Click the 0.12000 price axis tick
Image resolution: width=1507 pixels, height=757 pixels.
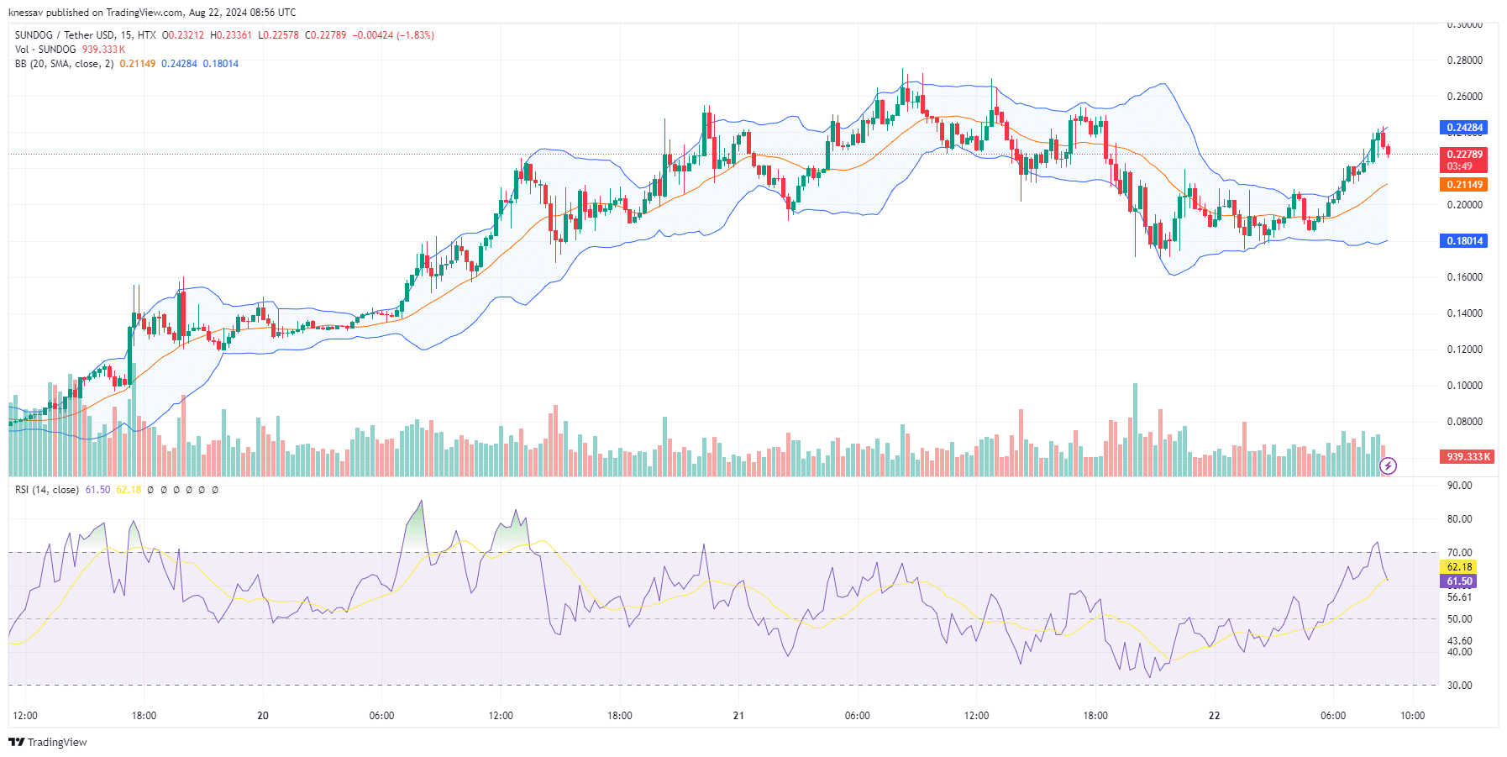click(1464, 350)
